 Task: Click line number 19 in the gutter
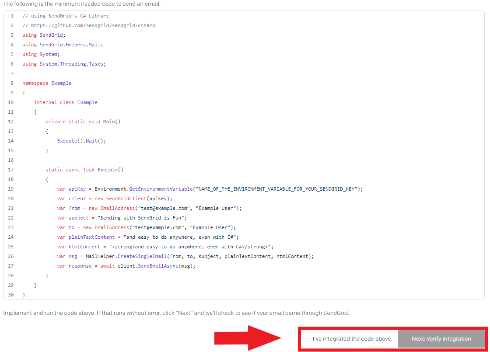[11, 189]
